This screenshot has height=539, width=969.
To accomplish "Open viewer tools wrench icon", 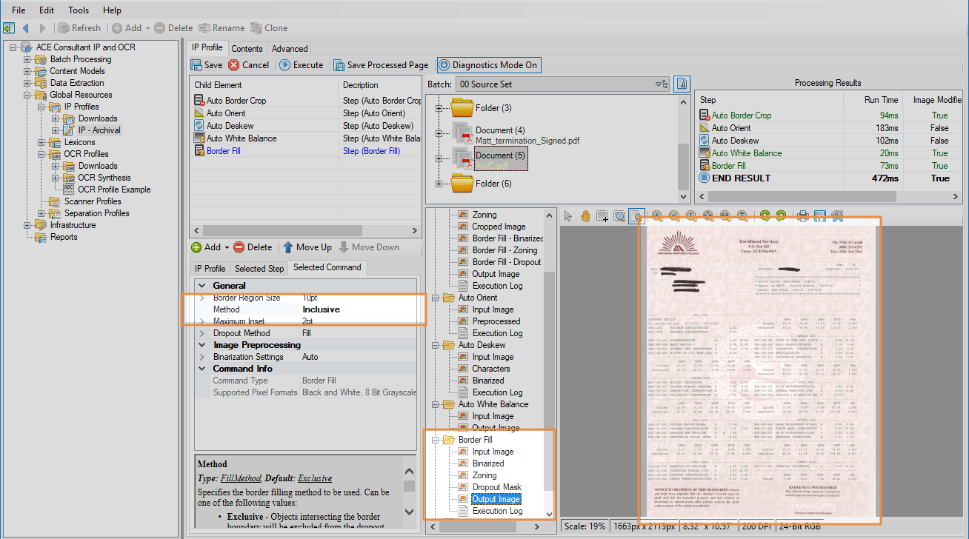I will (x=838, y=216).
